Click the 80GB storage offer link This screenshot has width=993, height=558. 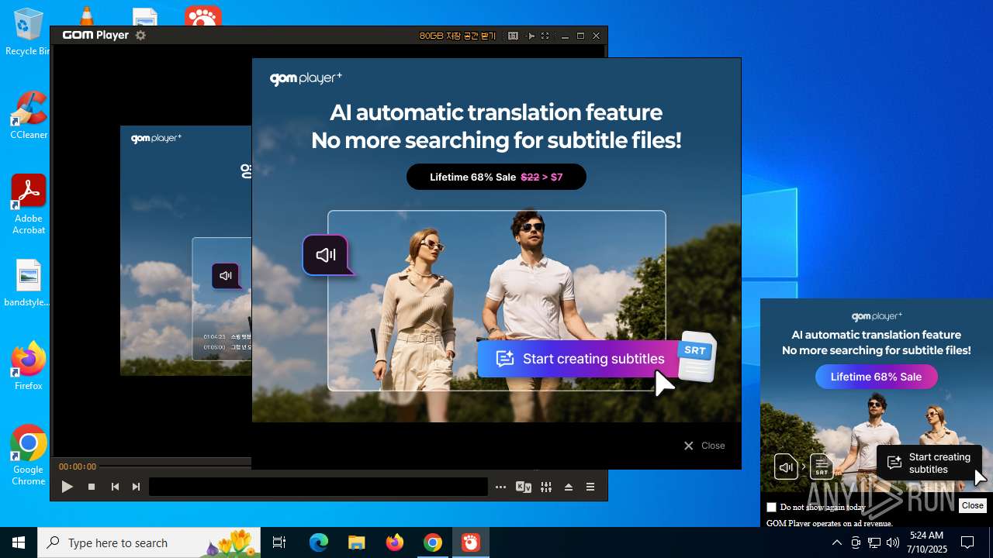click(x=457, y=36)
